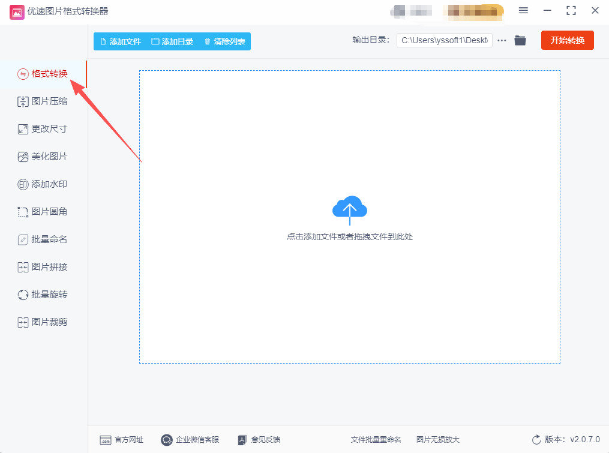Click the fullscreen maximize icon
This screenshot has width=609, height=453.
pyautogui.click(x=571, y=10)
